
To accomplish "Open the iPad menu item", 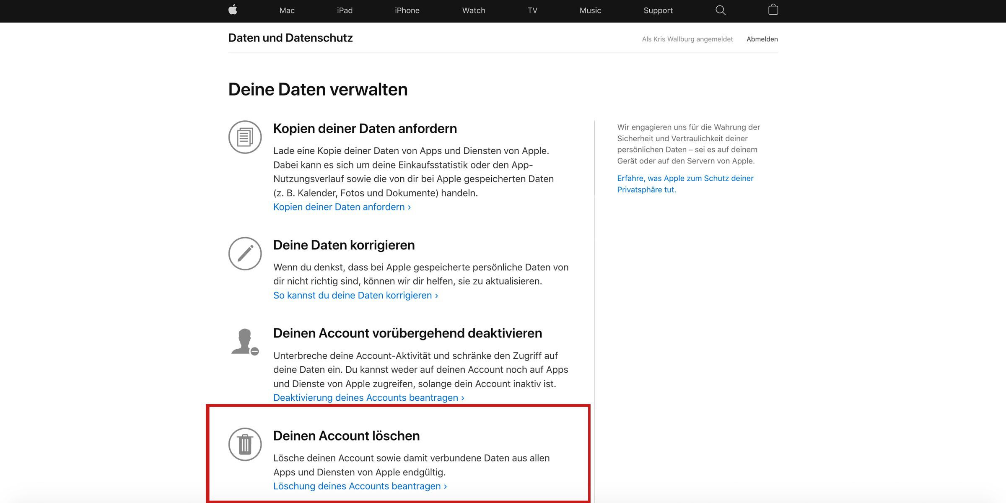I will tap(345, 10).
